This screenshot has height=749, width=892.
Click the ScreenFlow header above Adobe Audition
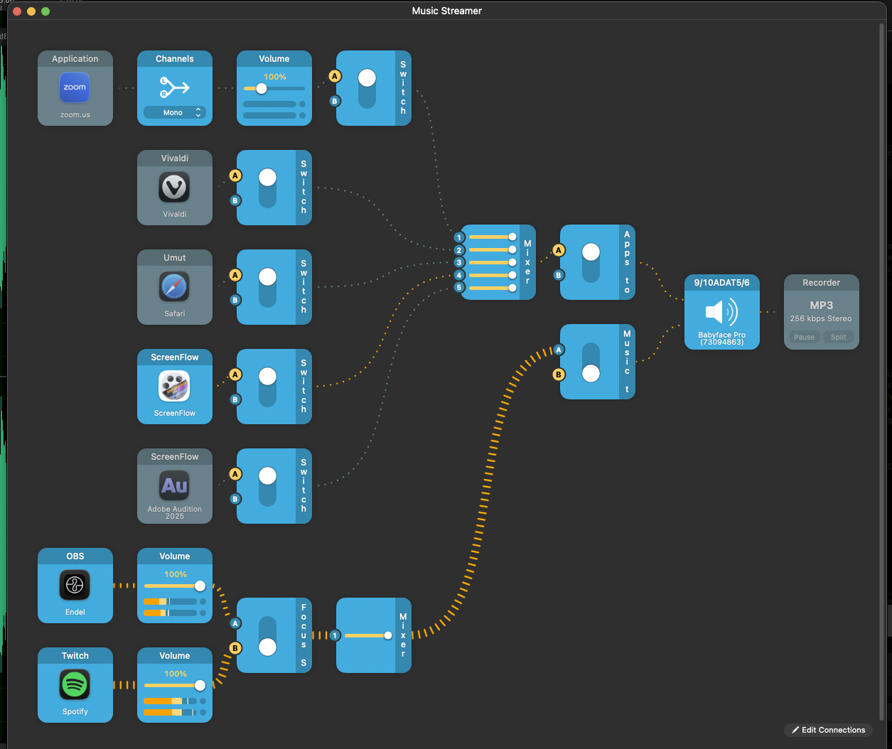[174, 457]
